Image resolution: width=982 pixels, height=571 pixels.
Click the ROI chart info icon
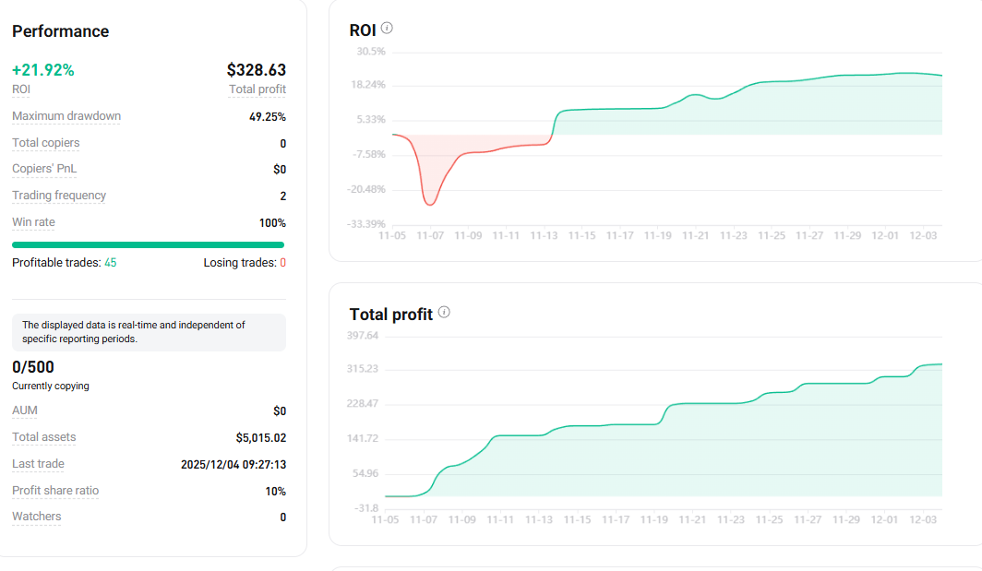point(387,29)
